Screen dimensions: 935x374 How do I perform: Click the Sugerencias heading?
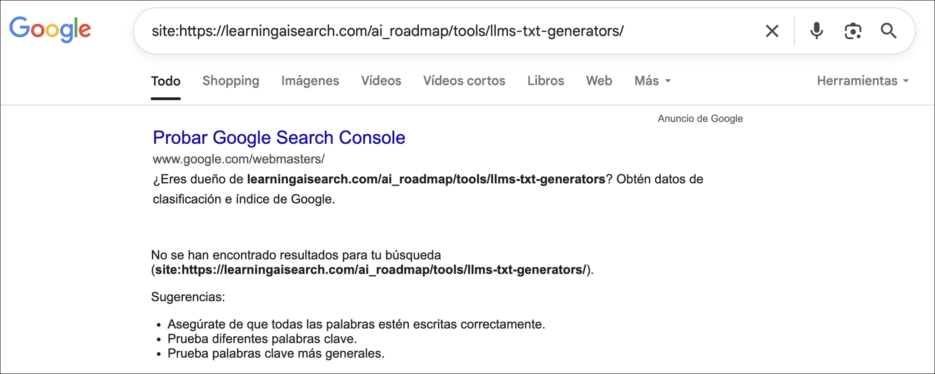coord(188,297)
